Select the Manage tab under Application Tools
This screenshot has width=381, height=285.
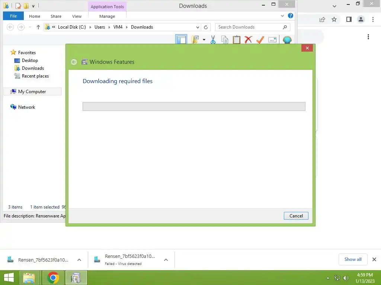point(107,16)
